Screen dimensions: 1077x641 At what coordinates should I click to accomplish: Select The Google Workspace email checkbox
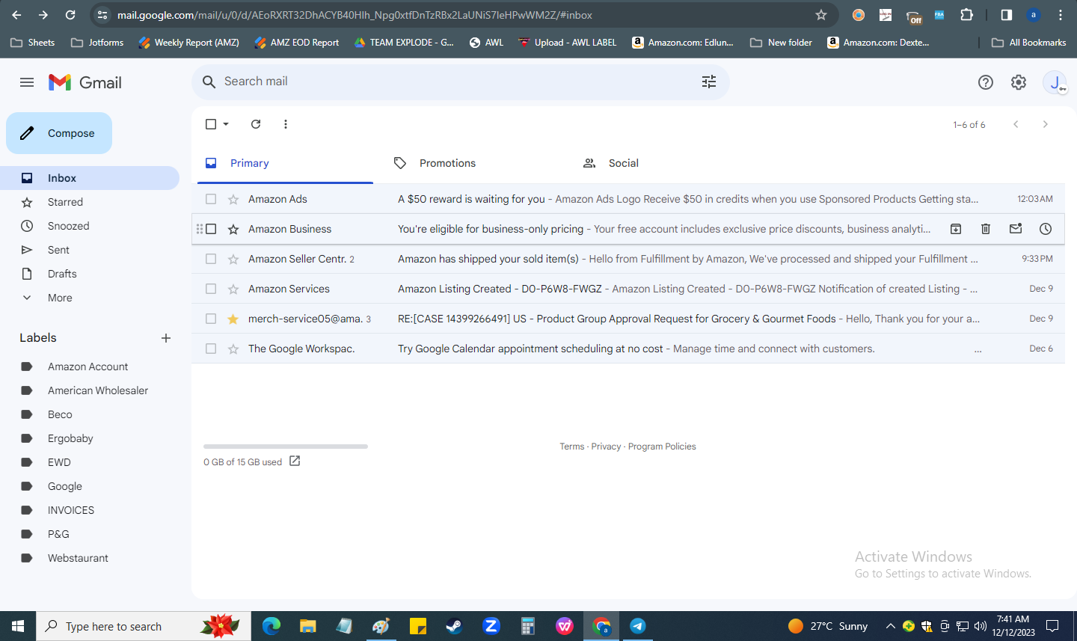pos(211,349)
